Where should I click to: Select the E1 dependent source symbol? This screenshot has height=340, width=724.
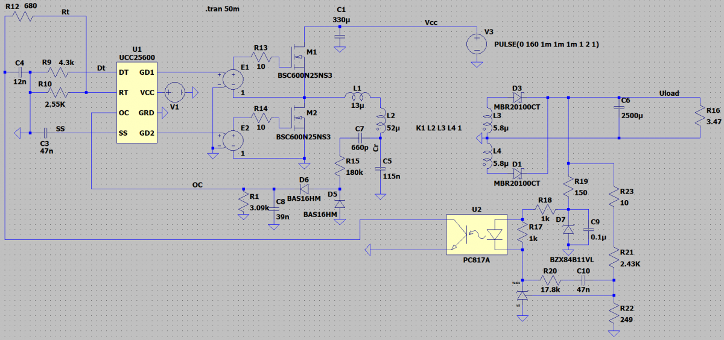click(x=232, y=79)
